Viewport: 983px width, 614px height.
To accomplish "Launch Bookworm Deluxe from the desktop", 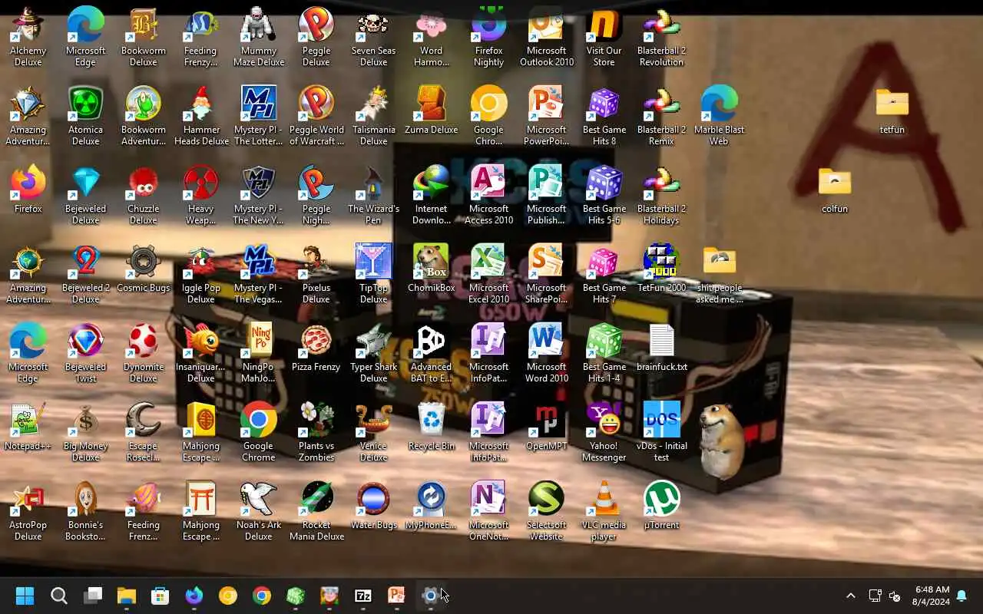I will (x=144, y=37).
